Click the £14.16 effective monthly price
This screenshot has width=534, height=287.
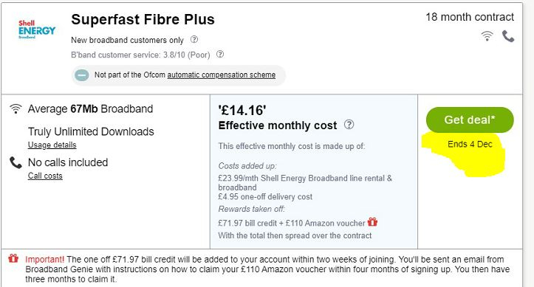[x=242, y=110]
